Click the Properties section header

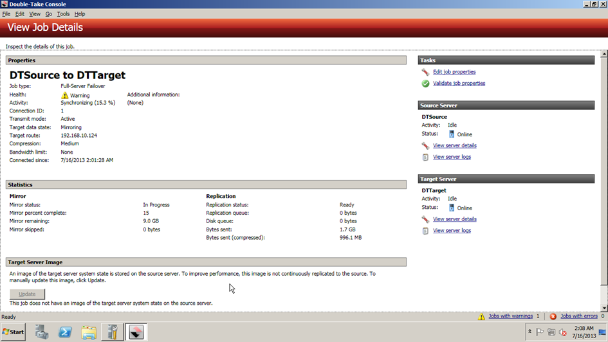pyautogui.click(x=206, y=60)
